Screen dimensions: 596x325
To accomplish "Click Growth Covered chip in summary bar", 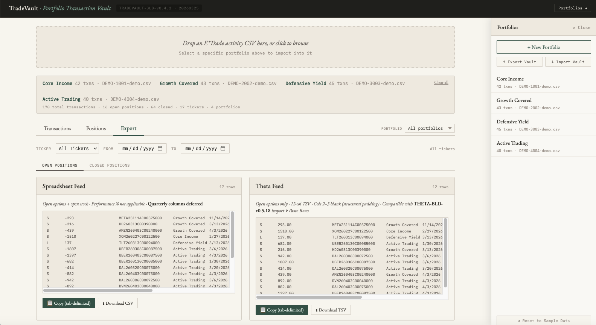I will [218, 84].
